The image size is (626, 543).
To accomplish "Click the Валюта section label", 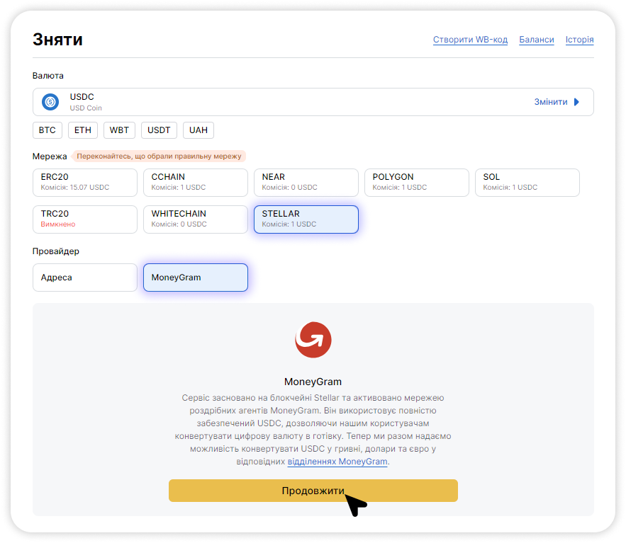I will pos(48,76).
